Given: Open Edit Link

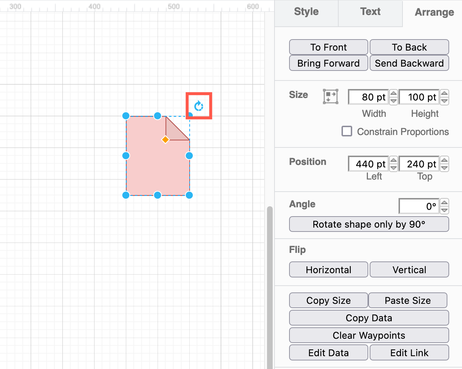Looking at the screenshot, I should pyautogui.click(x=409, y=352).
